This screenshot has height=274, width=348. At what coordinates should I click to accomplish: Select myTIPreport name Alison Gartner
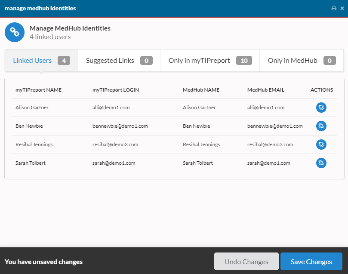coord(32,108)
